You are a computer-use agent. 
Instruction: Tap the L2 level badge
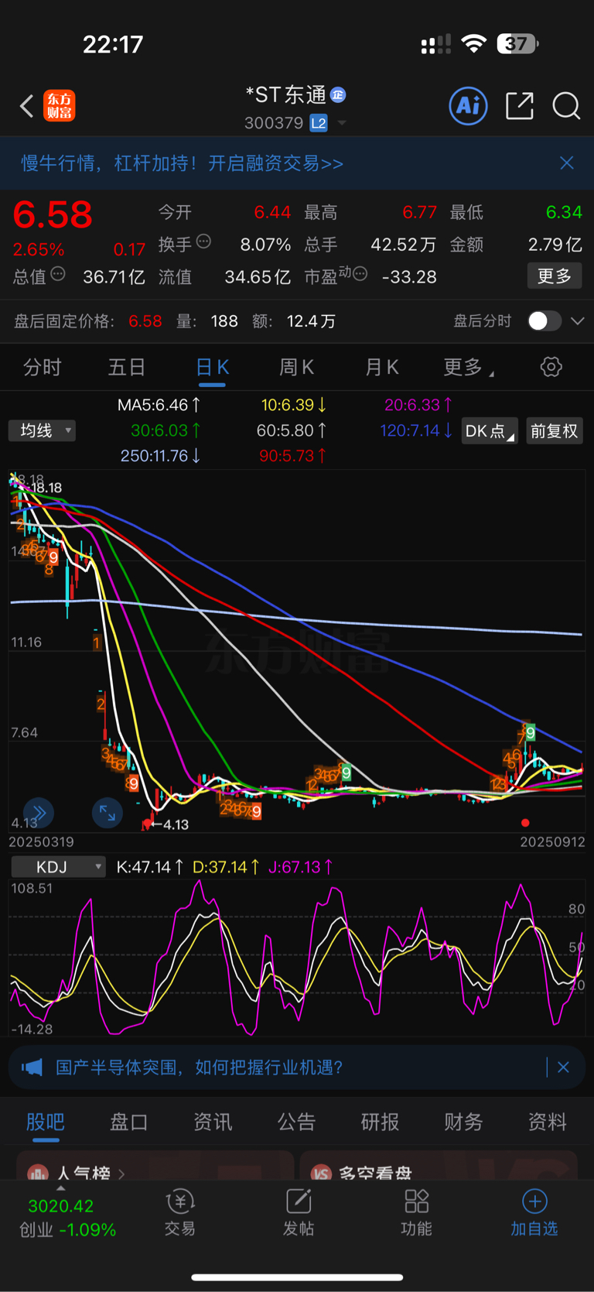319,123
